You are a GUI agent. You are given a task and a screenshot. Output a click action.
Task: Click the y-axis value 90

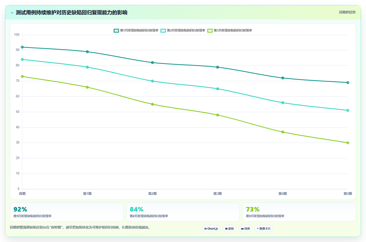coord(17,50)
